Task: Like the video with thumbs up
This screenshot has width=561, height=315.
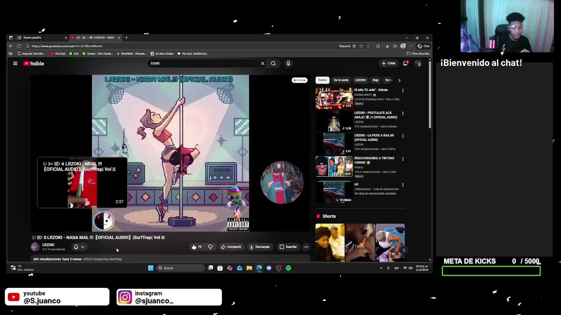Action: click(196, 247)
